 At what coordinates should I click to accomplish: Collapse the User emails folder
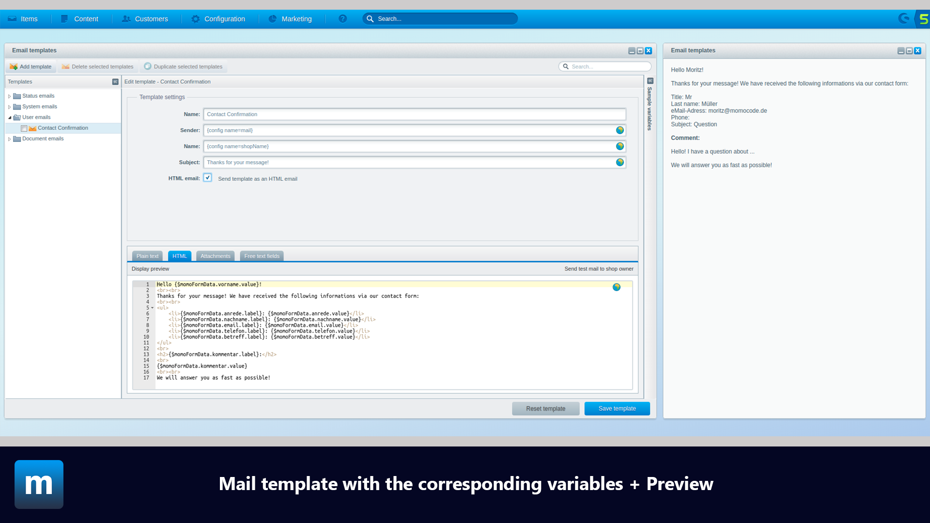9,118
